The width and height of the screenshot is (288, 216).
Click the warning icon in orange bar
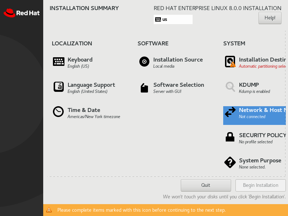49,210
